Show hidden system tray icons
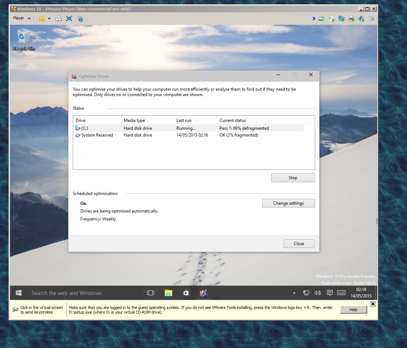This screenshot has height=348, width=407. click(x=294, y=293)
